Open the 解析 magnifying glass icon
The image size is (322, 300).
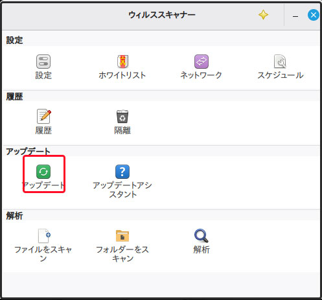point(201,236)
